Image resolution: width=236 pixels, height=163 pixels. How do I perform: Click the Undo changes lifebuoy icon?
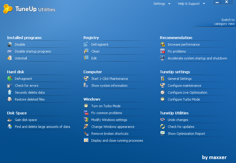pos(163,119)
